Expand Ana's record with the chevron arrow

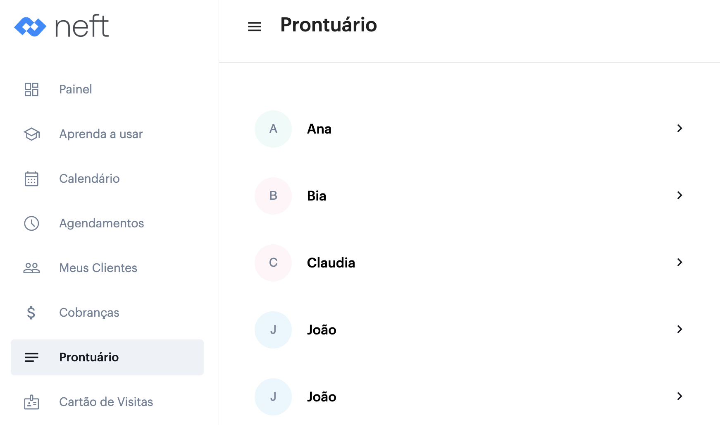pyautogui.click(x=679, y=129)
